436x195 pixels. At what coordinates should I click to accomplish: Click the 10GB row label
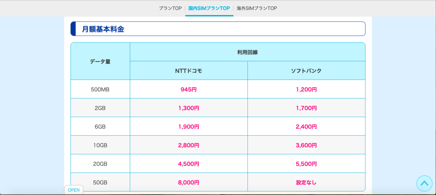tap(100, 145)
